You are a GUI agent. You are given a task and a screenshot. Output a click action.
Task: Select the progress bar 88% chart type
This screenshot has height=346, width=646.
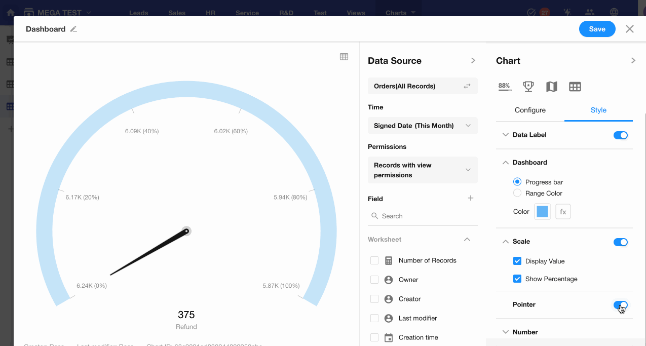point(505,87)
